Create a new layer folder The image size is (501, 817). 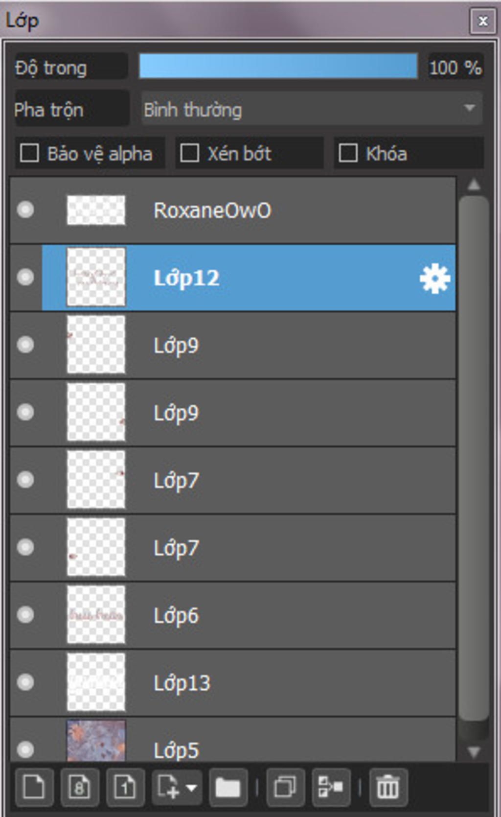(x=228, y=788)
